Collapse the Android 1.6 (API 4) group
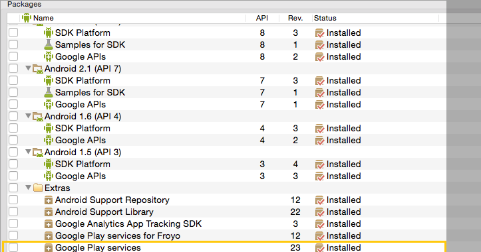 point(28,115)
